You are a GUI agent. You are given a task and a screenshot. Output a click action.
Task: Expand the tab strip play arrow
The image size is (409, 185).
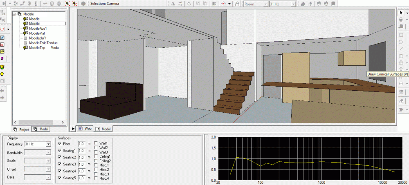73,129
